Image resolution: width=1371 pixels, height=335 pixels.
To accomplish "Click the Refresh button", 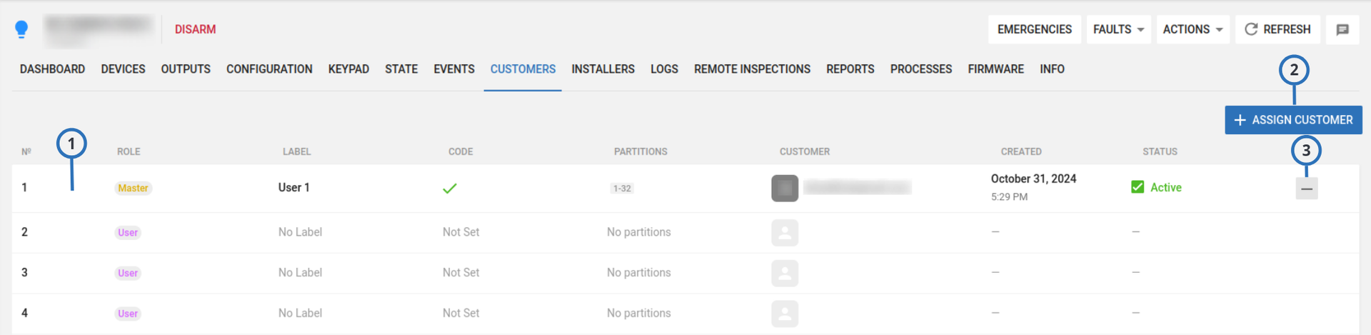I will click(x=1277, y=29).
